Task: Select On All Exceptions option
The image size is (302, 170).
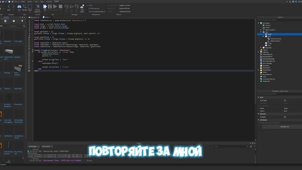Action: (94, 8)
